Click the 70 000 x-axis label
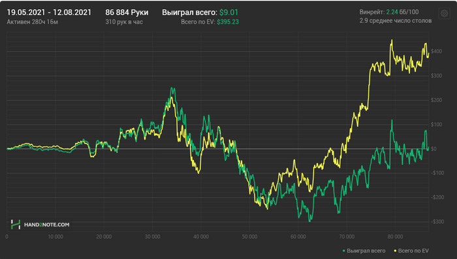This screenshot has height=259, width=457. click(x=347, y=237)
